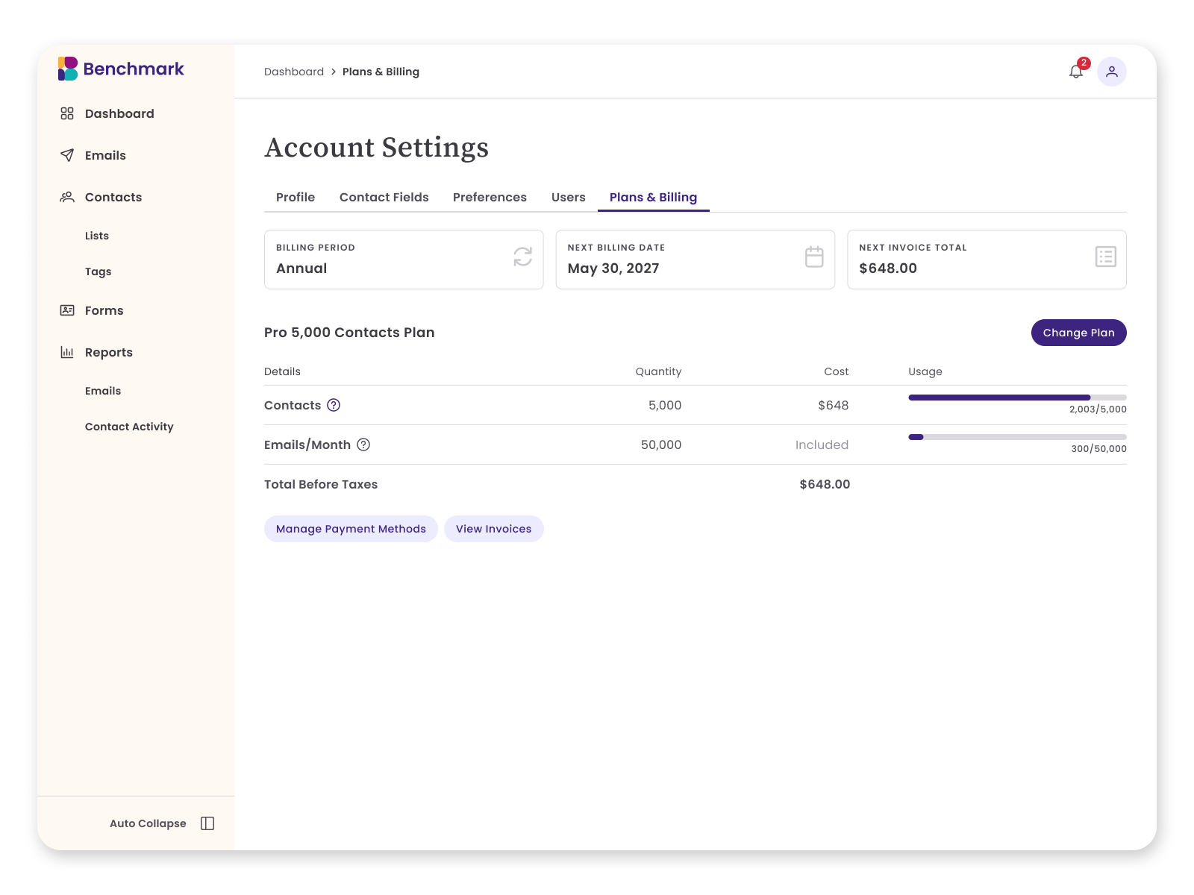Open the Preferences tab
The width and height of the screenshot is (1194, 895).
(x=490, y=197)
